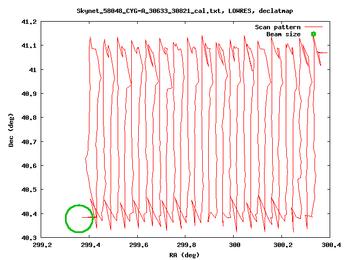Select the 'Scan pattern' legend label

(278, 27)
